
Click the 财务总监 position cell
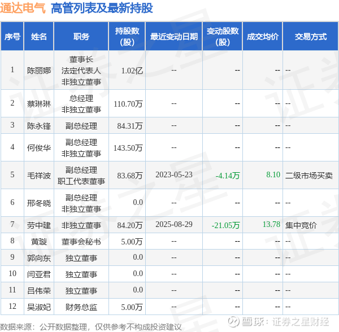[81, 307]
